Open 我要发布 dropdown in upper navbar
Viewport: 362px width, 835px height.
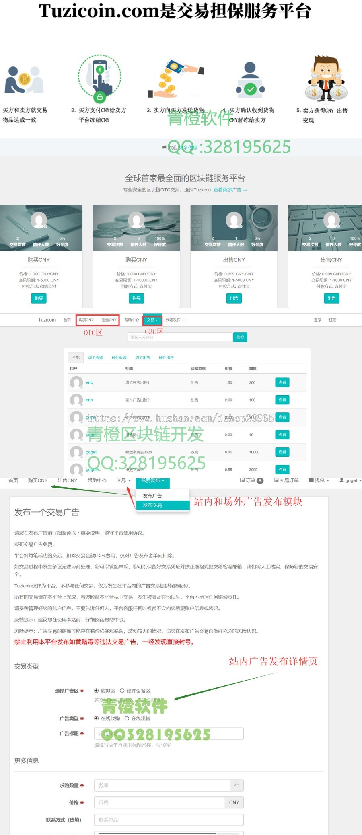pos(175,320)
